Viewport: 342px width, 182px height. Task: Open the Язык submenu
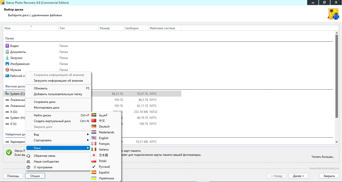(x=58, y=148)
